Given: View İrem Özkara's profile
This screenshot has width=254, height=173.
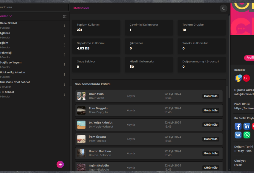Looking at the screenshot, I should [211, 139].
